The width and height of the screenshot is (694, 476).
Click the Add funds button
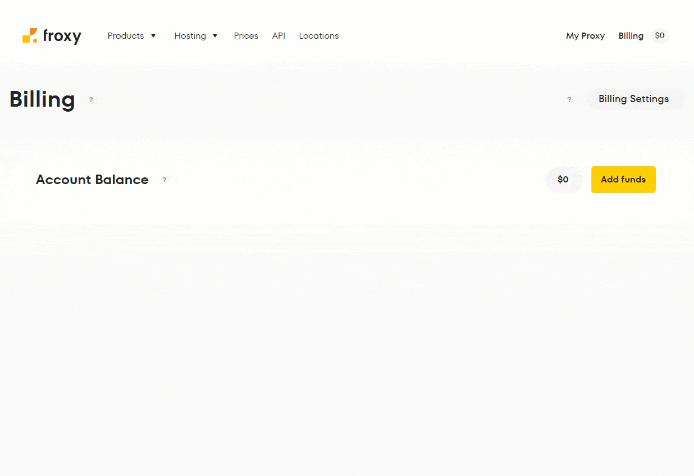click(x=623, y=180)
